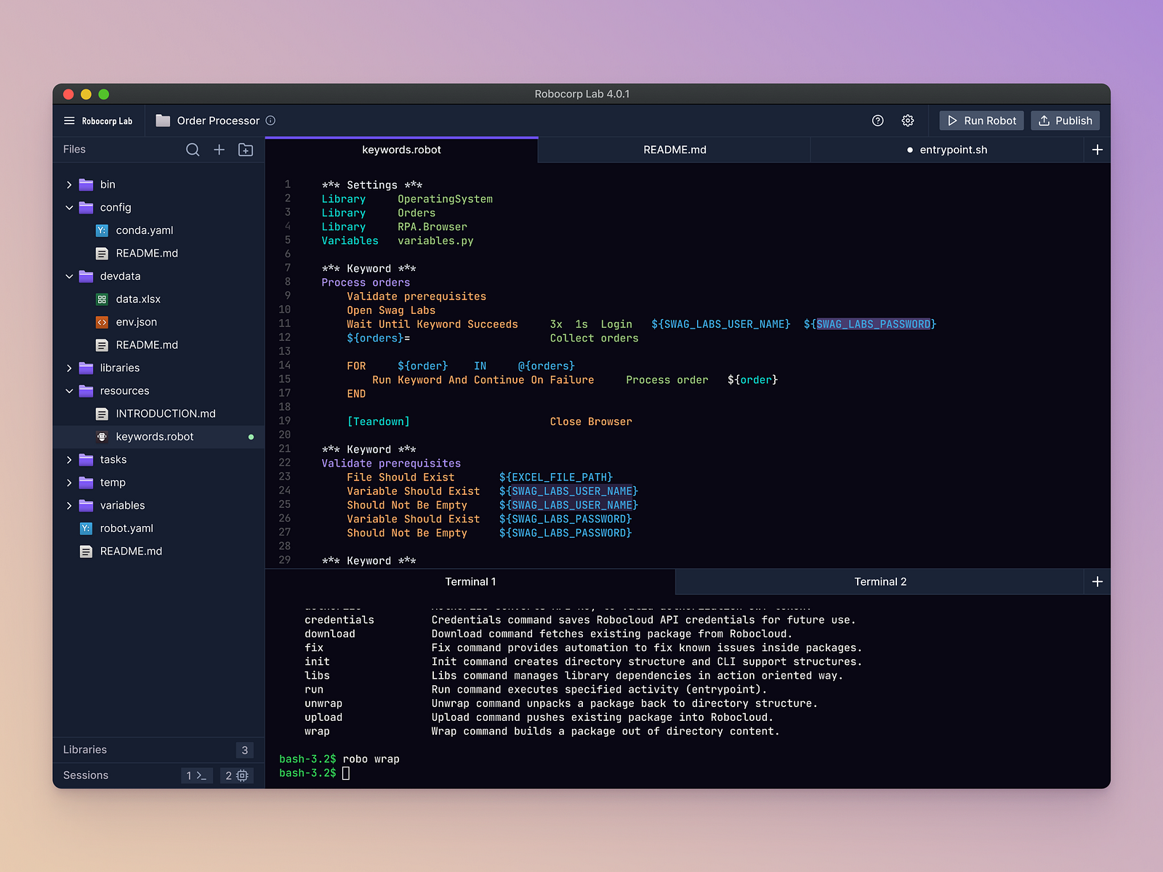The image size is (1163, 872).
Task: Add a new folder in Files panel
Action: pyautogui.click(x=246, y=150)
